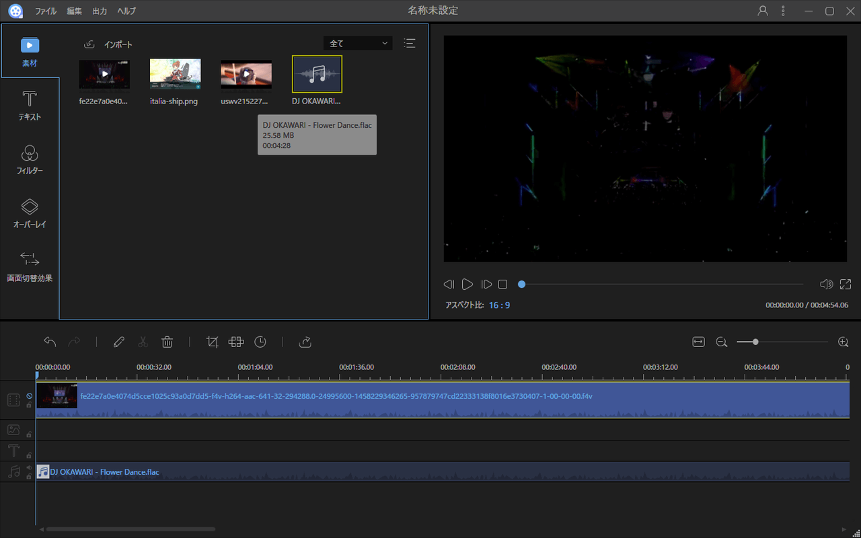The image size is (861, 538).
Task: Step to previous frame in preview
Action: pyautogui.click(x=449, y=284)
